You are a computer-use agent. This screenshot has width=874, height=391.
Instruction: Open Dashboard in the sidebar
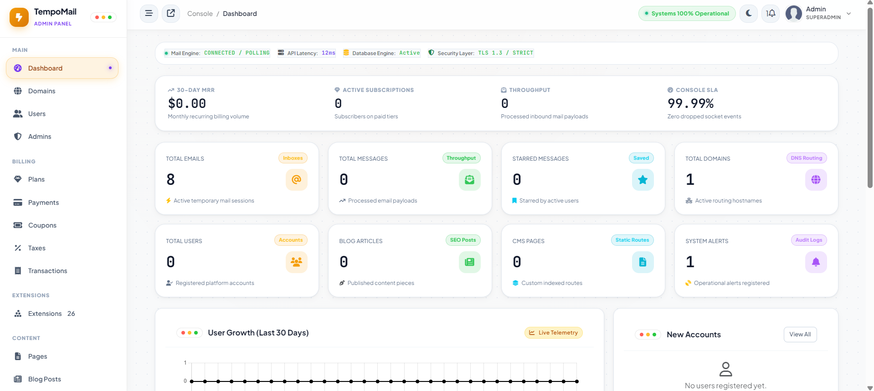pos(62,68)
